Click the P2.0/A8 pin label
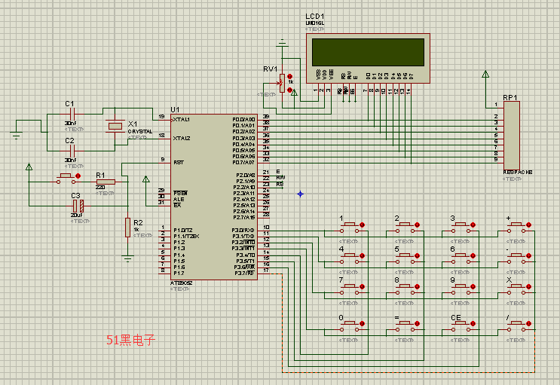Screen dimensions: 560x385 coord(246,175)
